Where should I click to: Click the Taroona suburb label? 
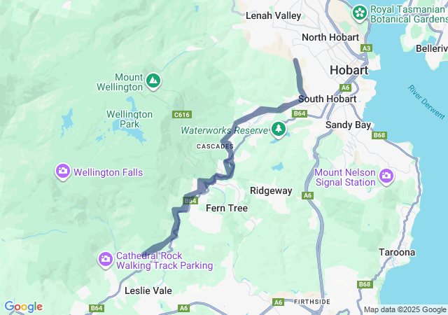click(397, 252)
